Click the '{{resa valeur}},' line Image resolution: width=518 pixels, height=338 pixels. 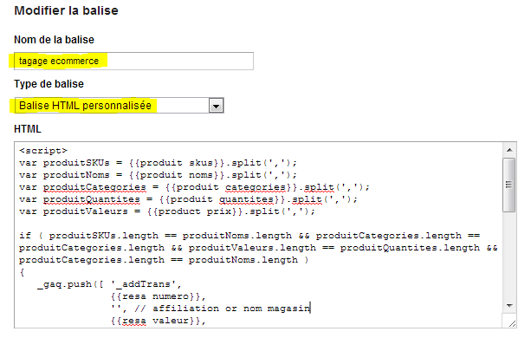click(x=159, y=321)
